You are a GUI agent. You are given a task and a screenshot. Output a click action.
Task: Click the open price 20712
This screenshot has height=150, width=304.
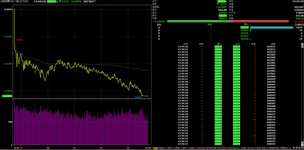tap(300, 18)
